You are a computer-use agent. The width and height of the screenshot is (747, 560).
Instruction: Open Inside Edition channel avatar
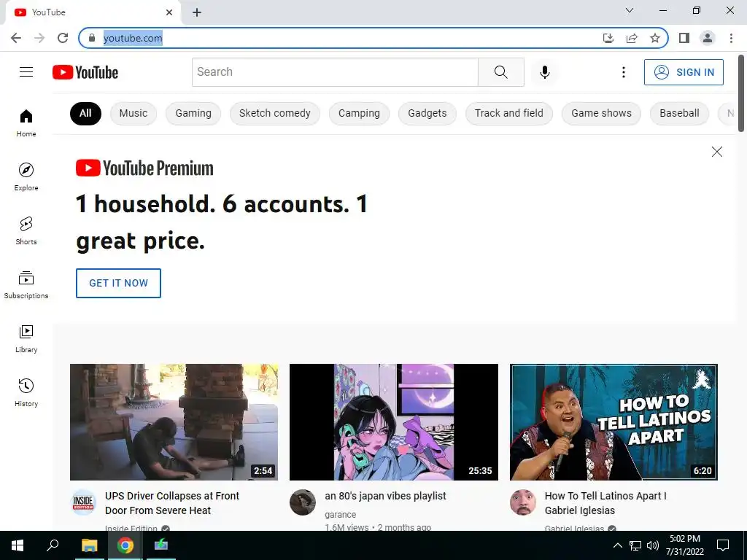coord(83,502)
